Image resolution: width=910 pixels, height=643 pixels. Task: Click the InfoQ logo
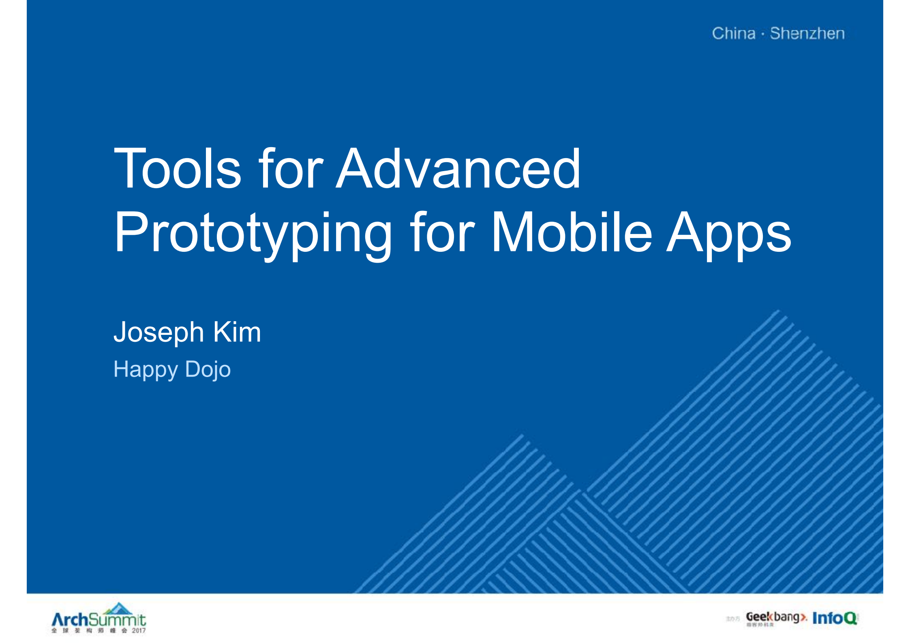click(836, 617)
